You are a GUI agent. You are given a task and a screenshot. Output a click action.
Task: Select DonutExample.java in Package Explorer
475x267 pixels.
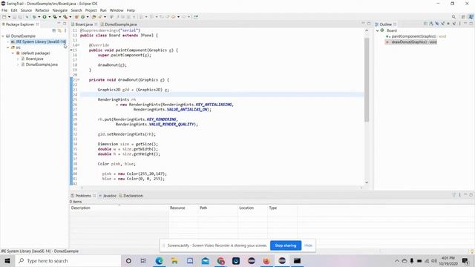click(42, 65)
